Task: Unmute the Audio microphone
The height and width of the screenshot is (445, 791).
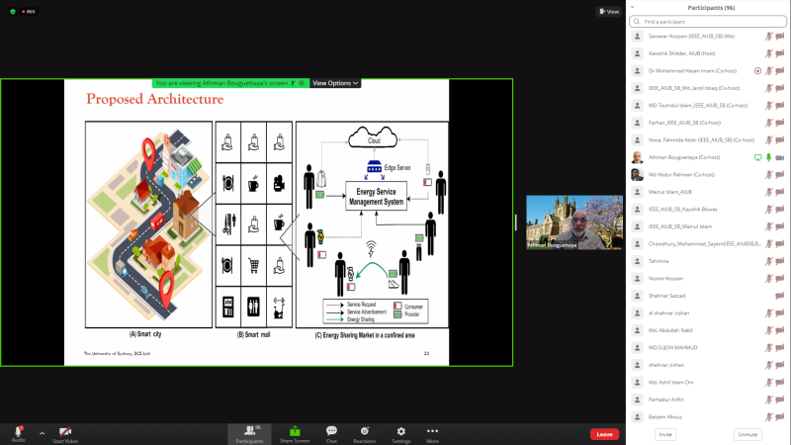Action: coord(18,432)
